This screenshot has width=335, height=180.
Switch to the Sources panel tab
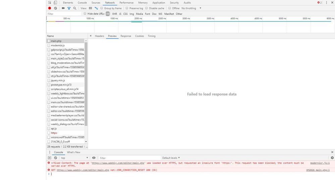[x=96, y=3]
